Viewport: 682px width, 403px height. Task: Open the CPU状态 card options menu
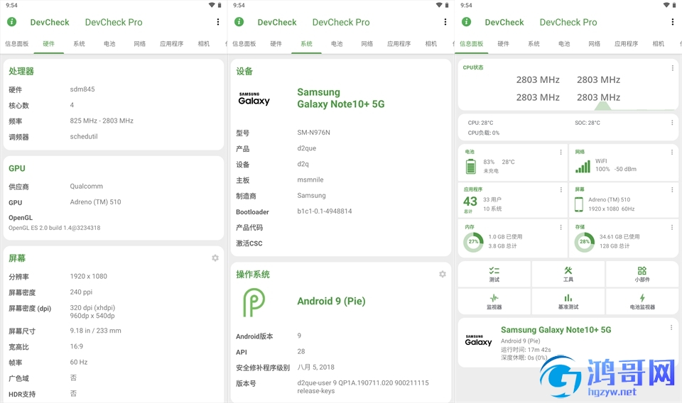click(x=672, y=67)
